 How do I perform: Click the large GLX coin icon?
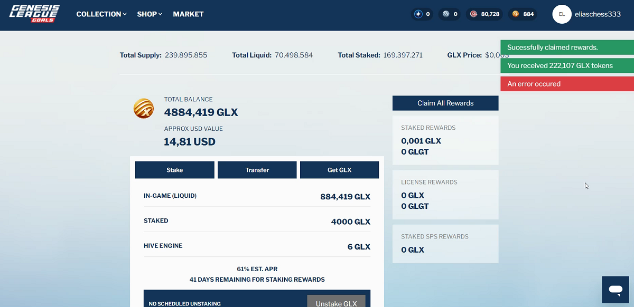[144, 109]
